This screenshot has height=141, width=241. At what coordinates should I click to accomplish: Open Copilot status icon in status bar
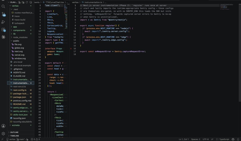click(x=233, y=139)
